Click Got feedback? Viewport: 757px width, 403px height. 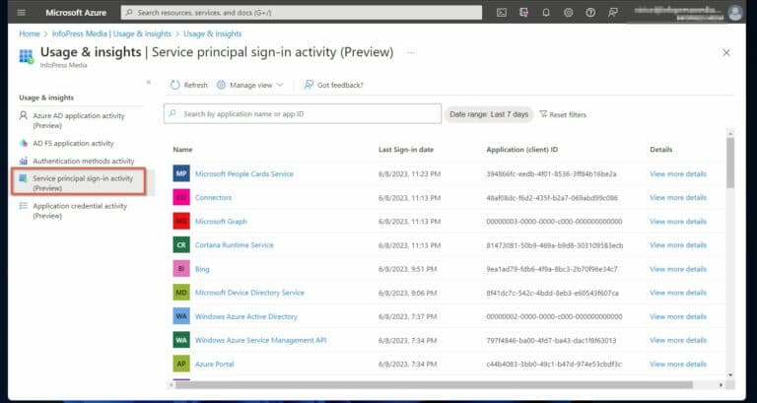tap(333, 85)
